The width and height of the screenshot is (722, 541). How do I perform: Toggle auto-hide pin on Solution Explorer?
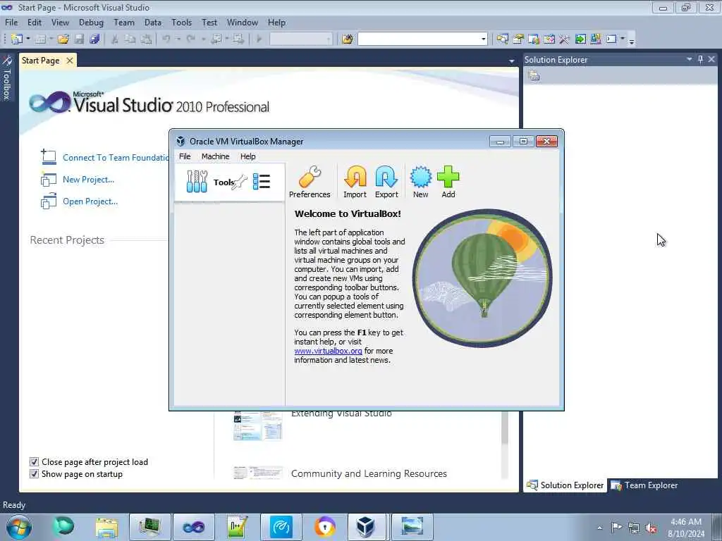pos(700,59)
